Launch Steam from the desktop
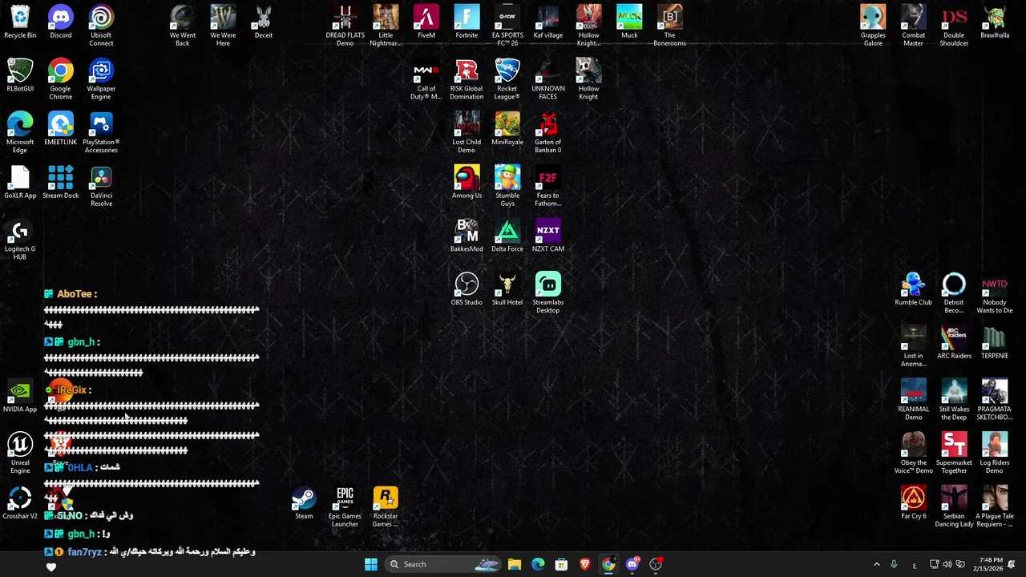The image size is (1026, 577). pyautogui.click(x=304, y=502)
